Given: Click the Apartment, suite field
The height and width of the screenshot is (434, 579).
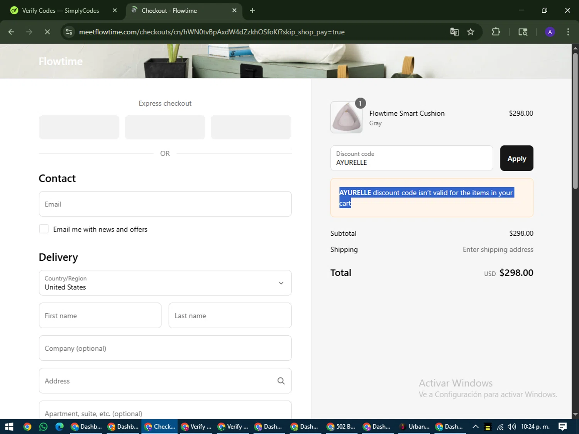Looking at the screenshot, I should tap(165, 410).
